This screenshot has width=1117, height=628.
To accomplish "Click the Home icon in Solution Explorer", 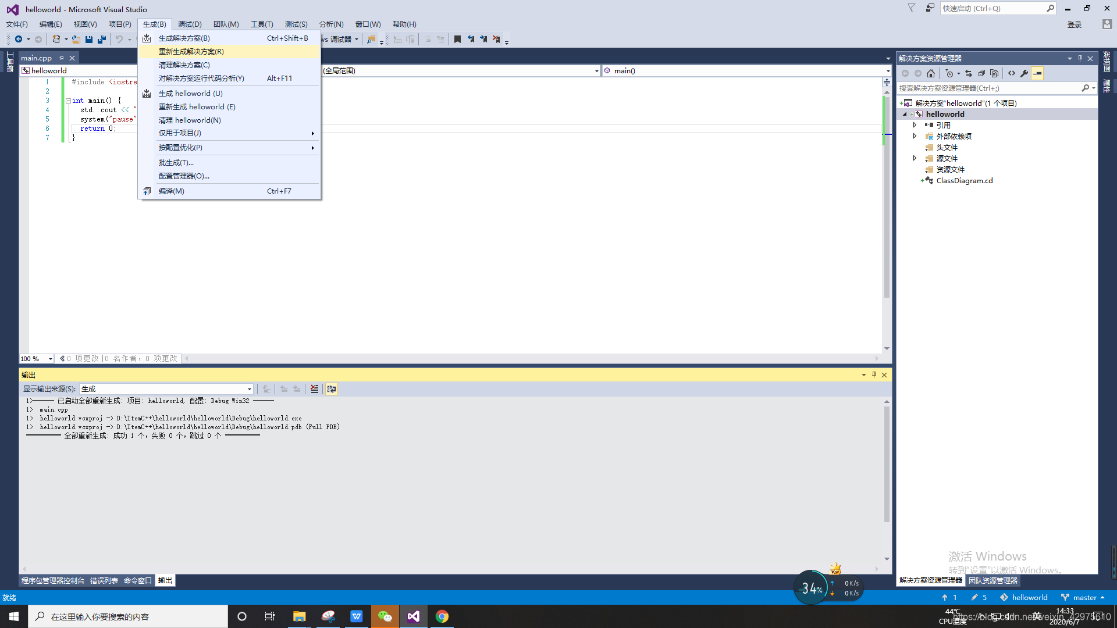I will click(x=931, y=73).
